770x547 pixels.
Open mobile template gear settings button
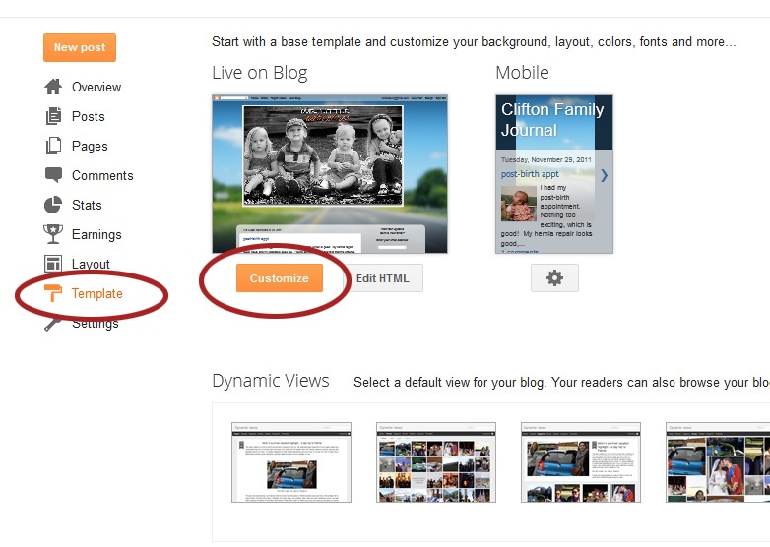tap(554, 278)
